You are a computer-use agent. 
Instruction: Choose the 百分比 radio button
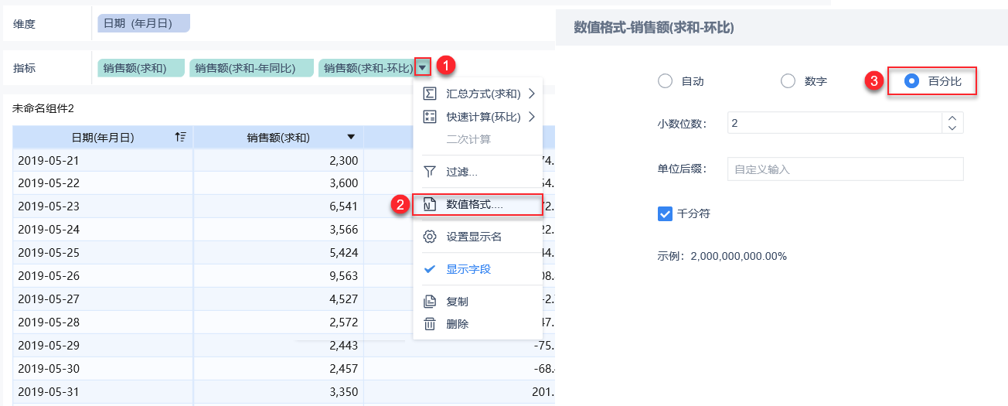coord(912,81)
